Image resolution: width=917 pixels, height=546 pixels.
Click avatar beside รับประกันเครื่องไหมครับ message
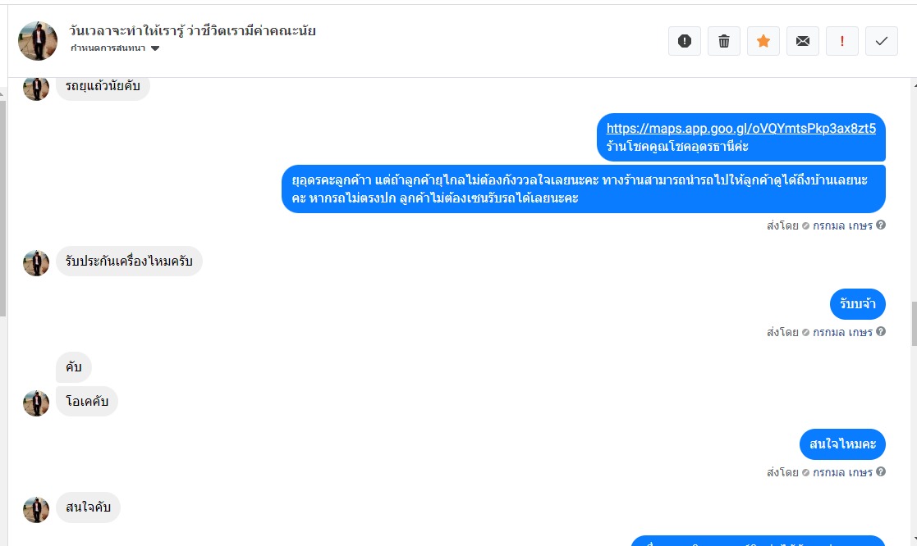click(36, 263)
